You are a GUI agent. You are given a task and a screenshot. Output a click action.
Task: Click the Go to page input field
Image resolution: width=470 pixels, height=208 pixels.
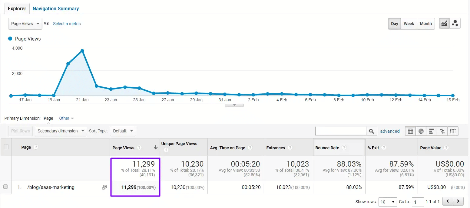[418, 202]
